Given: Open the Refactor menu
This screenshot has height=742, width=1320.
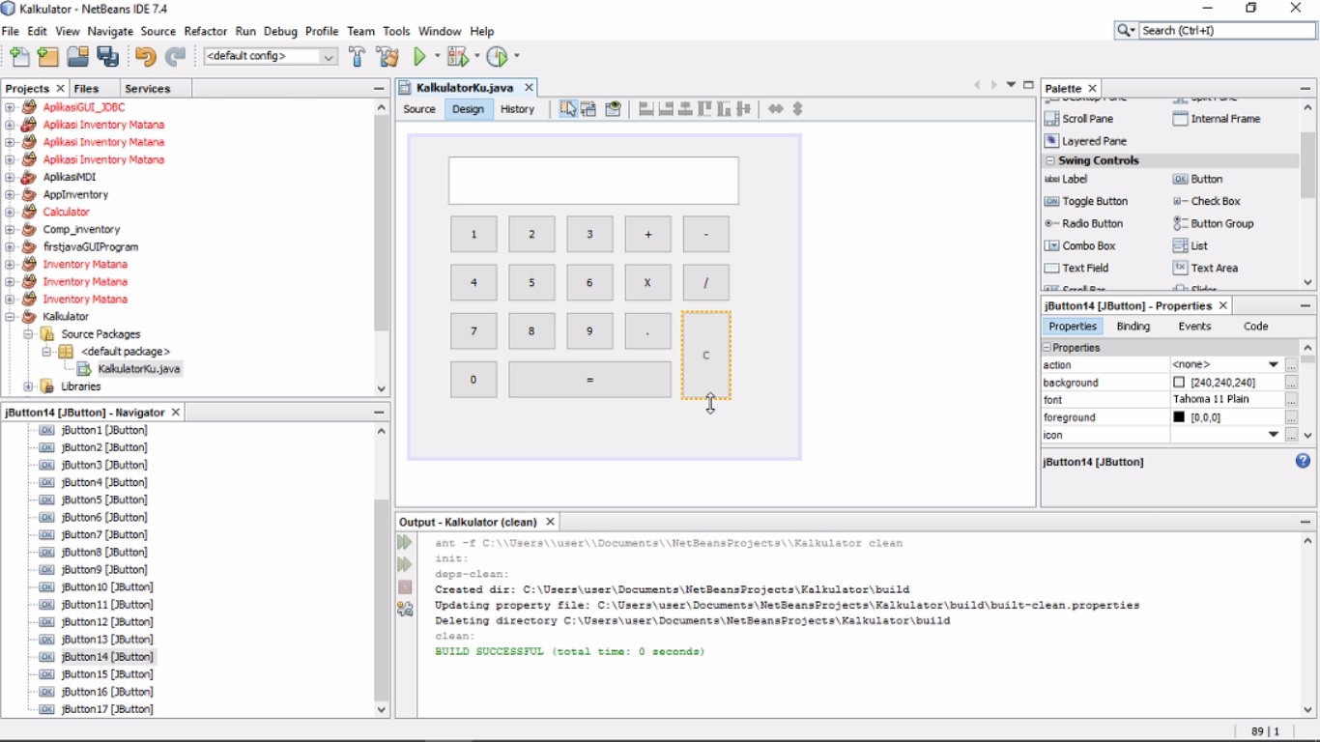Looking at the screenshot, I should (205, 31).
